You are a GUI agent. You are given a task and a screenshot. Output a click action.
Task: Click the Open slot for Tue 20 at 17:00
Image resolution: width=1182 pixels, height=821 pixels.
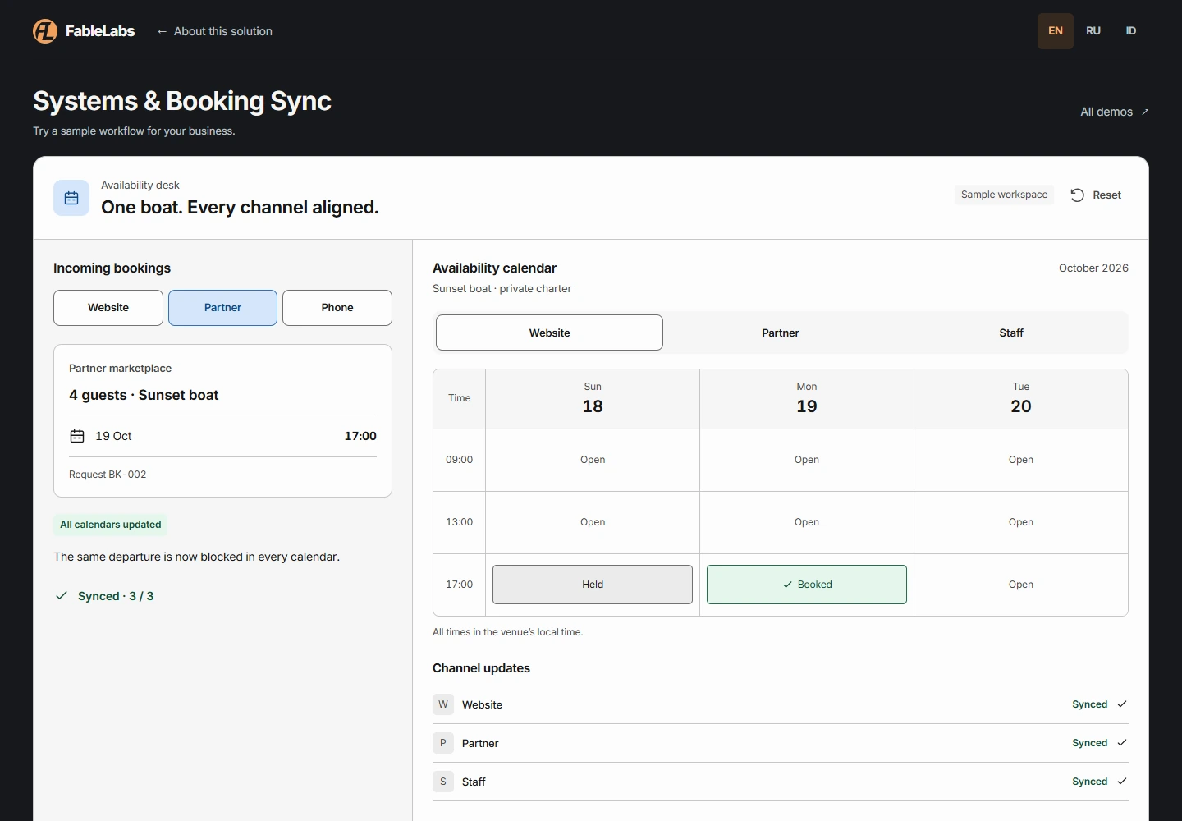click(1021, 585)
